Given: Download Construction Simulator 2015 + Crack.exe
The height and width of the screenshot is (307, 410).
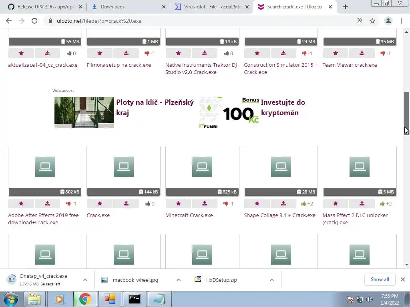Looking at the screenshot, I should click(283, 53).
